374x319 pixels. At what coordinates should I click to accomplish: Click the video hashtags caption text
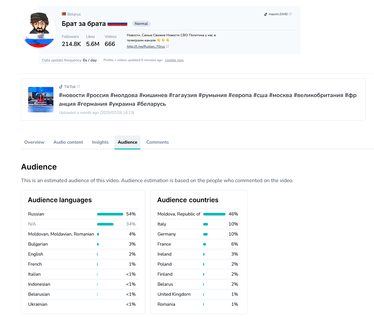[207, 99]
